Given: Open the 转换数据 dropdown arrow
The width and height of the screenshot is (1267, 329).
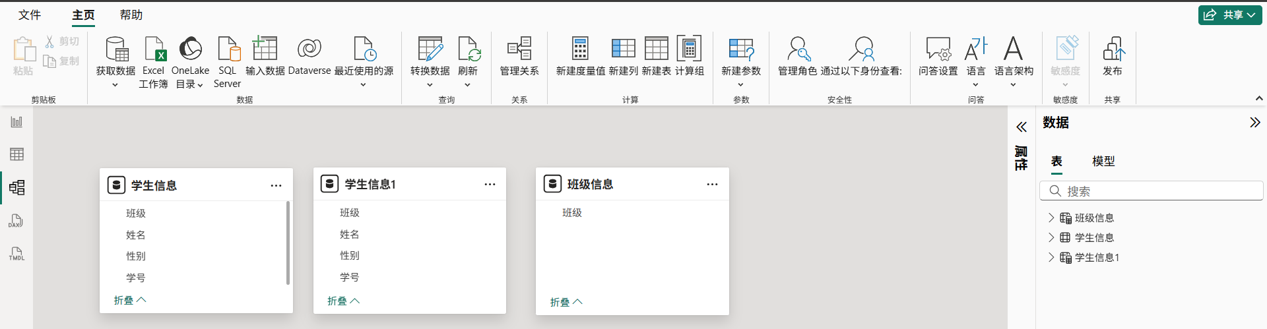Looking at the screenshot, I should (430, 85).
